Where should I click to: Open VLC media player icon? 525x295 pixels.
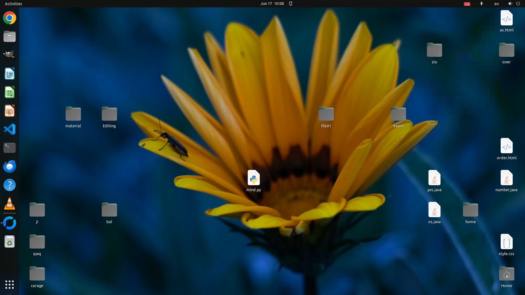click(10, 204)
